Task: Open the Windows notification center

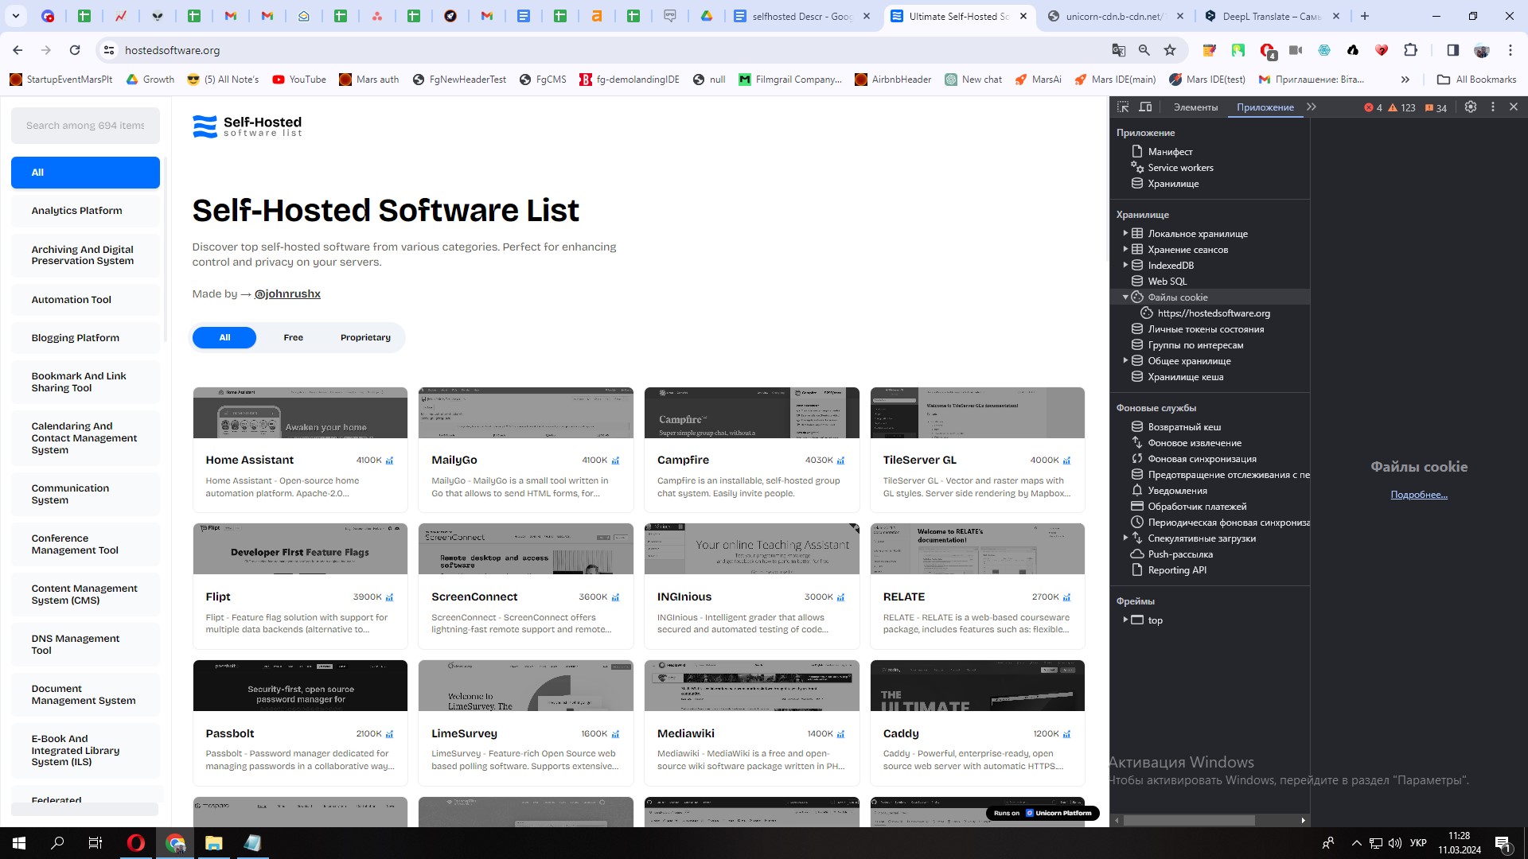Action: [1503, 843]
